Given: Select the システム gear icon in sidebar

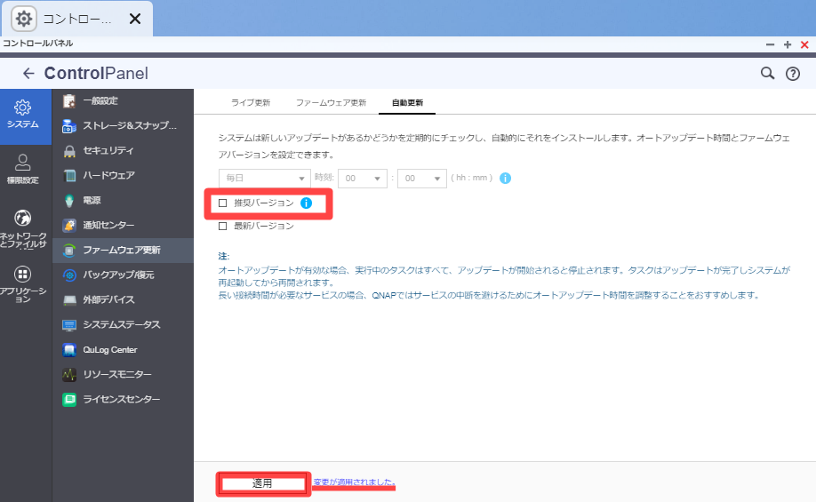Looking at the screenshot, I should 24,108.
